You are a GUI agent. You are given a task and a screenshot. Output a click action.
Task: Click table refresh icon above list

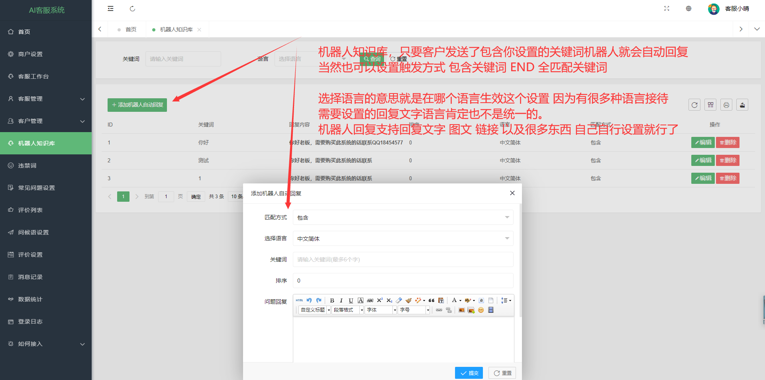(694, 105)
